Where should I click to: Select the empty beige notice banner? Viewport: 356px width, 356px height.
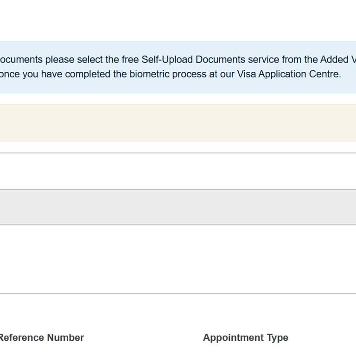tap(178, 123)
